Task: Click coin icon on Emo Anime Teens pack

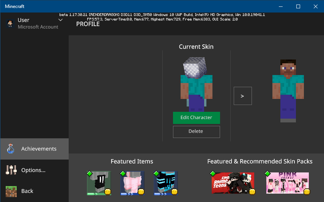Action: pyautogui.click(x=252, y=192)
